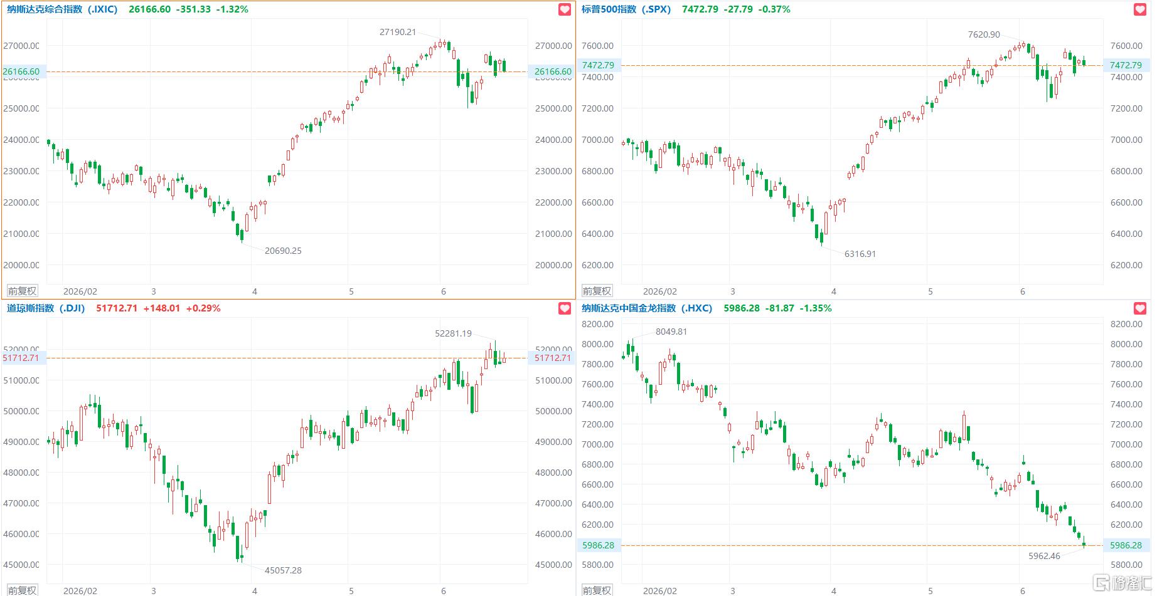Image resolution: width=1157 pixels, height=596 pixels.
Task: Toggle favorite heart on Nasdaq Composite chart
Action: point(565,9)
